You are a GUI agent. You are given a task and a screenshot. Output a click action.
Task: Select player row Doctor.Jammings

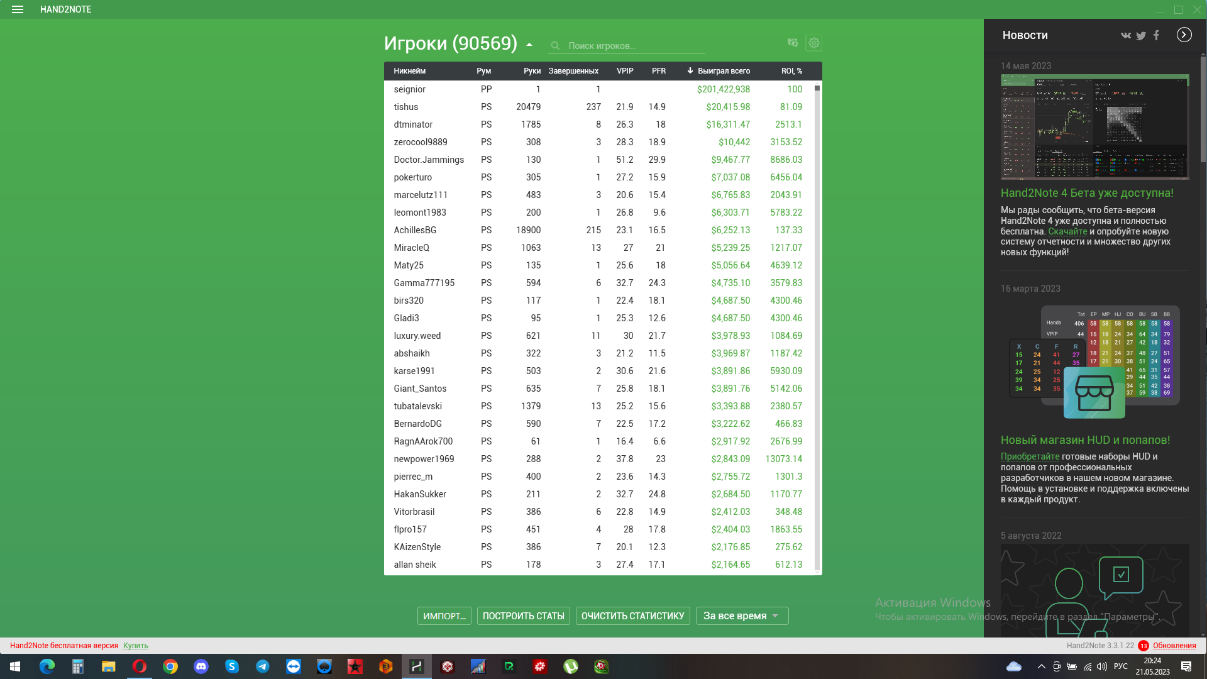(598, 160)
